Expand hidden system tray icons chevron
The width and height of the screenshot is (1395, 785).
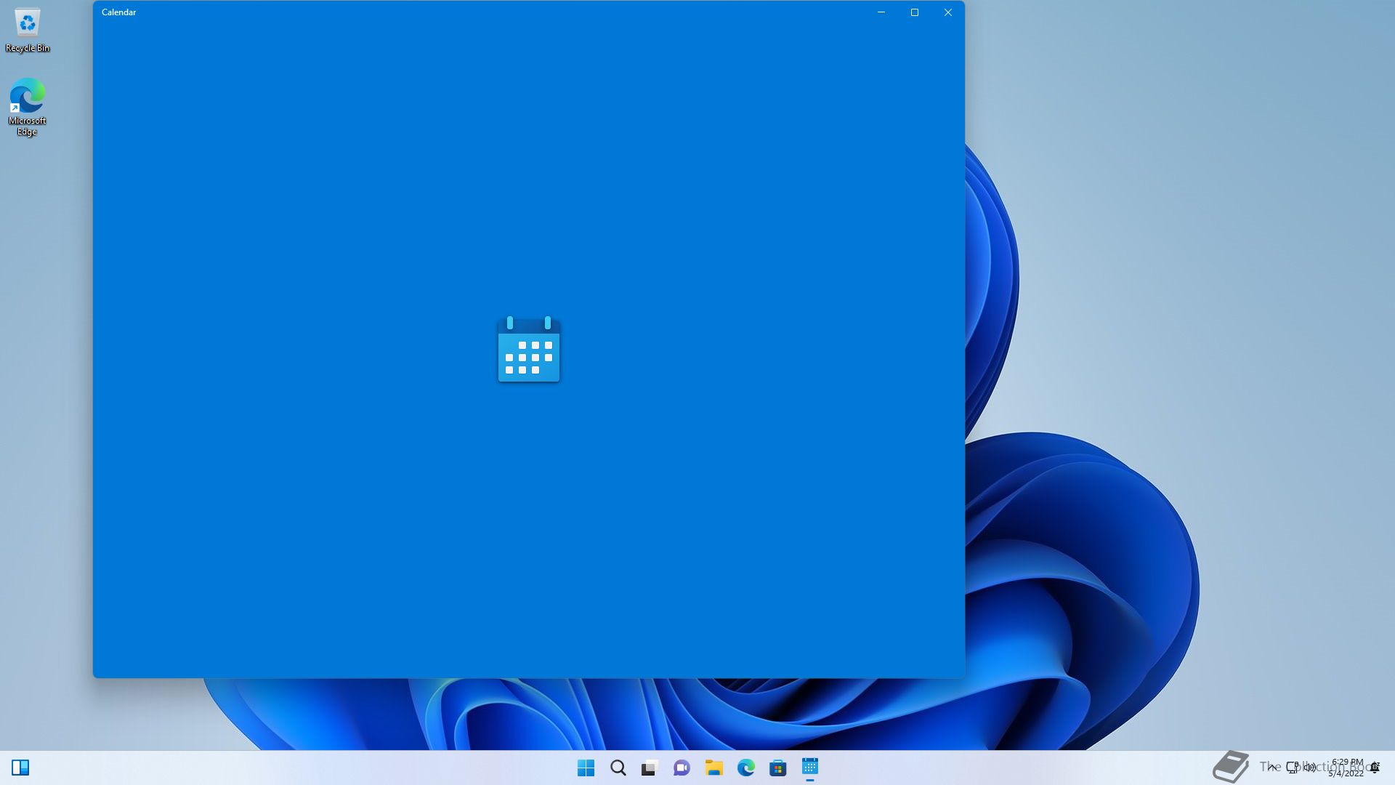pyautogui.click(x=1271, y=767)
